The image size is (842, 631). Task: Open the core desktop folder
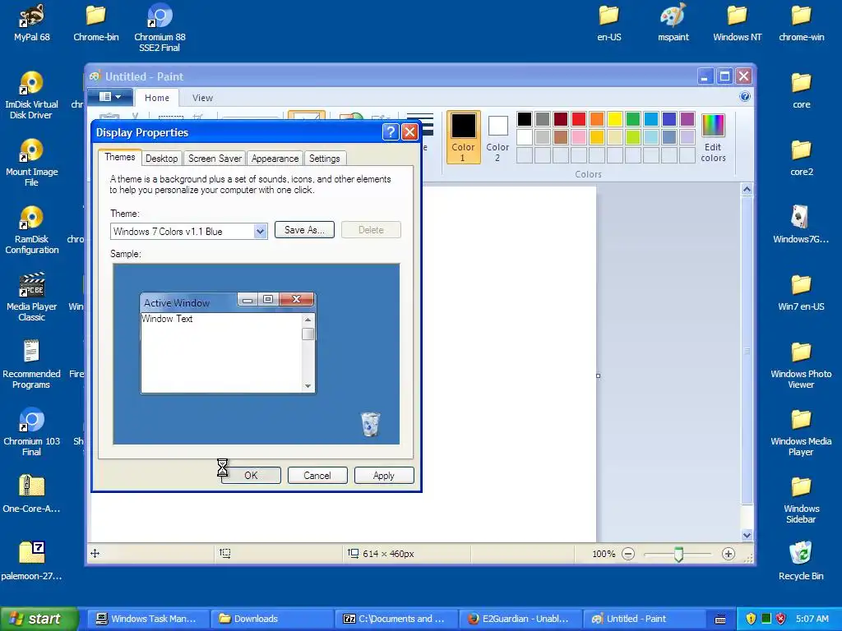[x=801, y=90]
